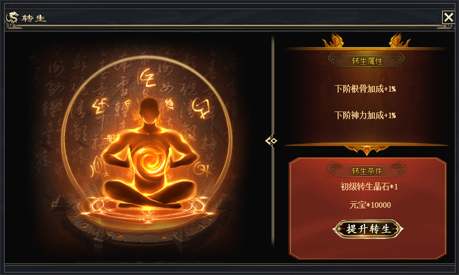Click the glowing rune at the figure's upper right
Image resolution: width=459 pixels, height=275 pixels.
pyautogui.click(x=201, y=108)
